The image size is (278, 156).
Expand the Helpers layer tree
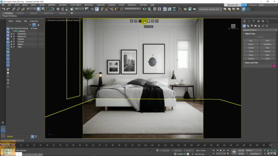click(x=11, y=44)
